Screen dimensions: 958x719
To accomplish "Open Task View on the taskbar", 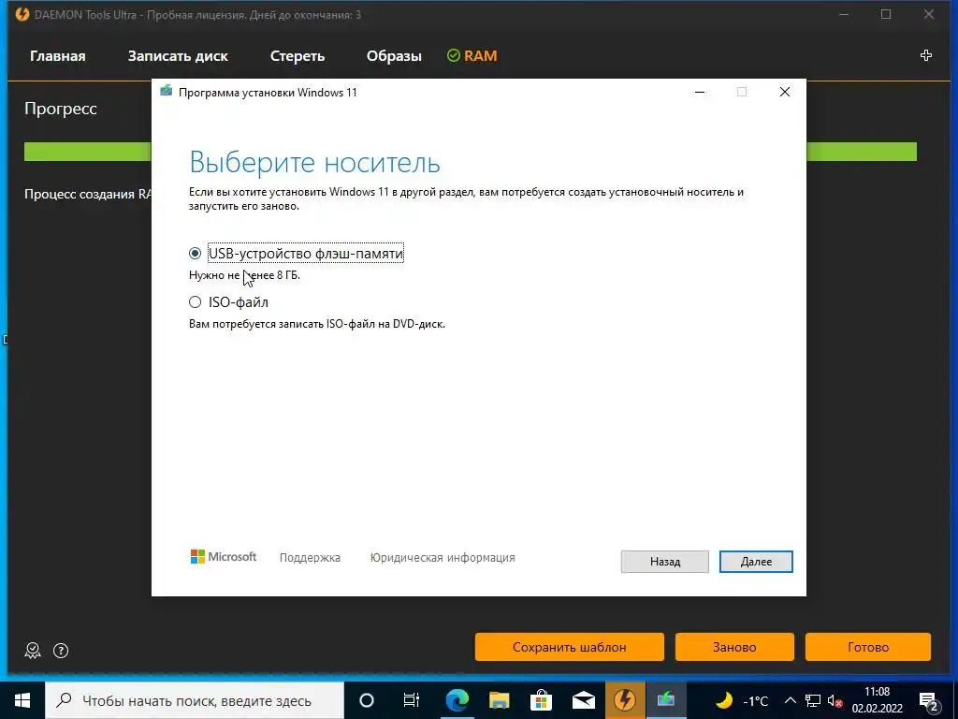I will coord(412,700).
